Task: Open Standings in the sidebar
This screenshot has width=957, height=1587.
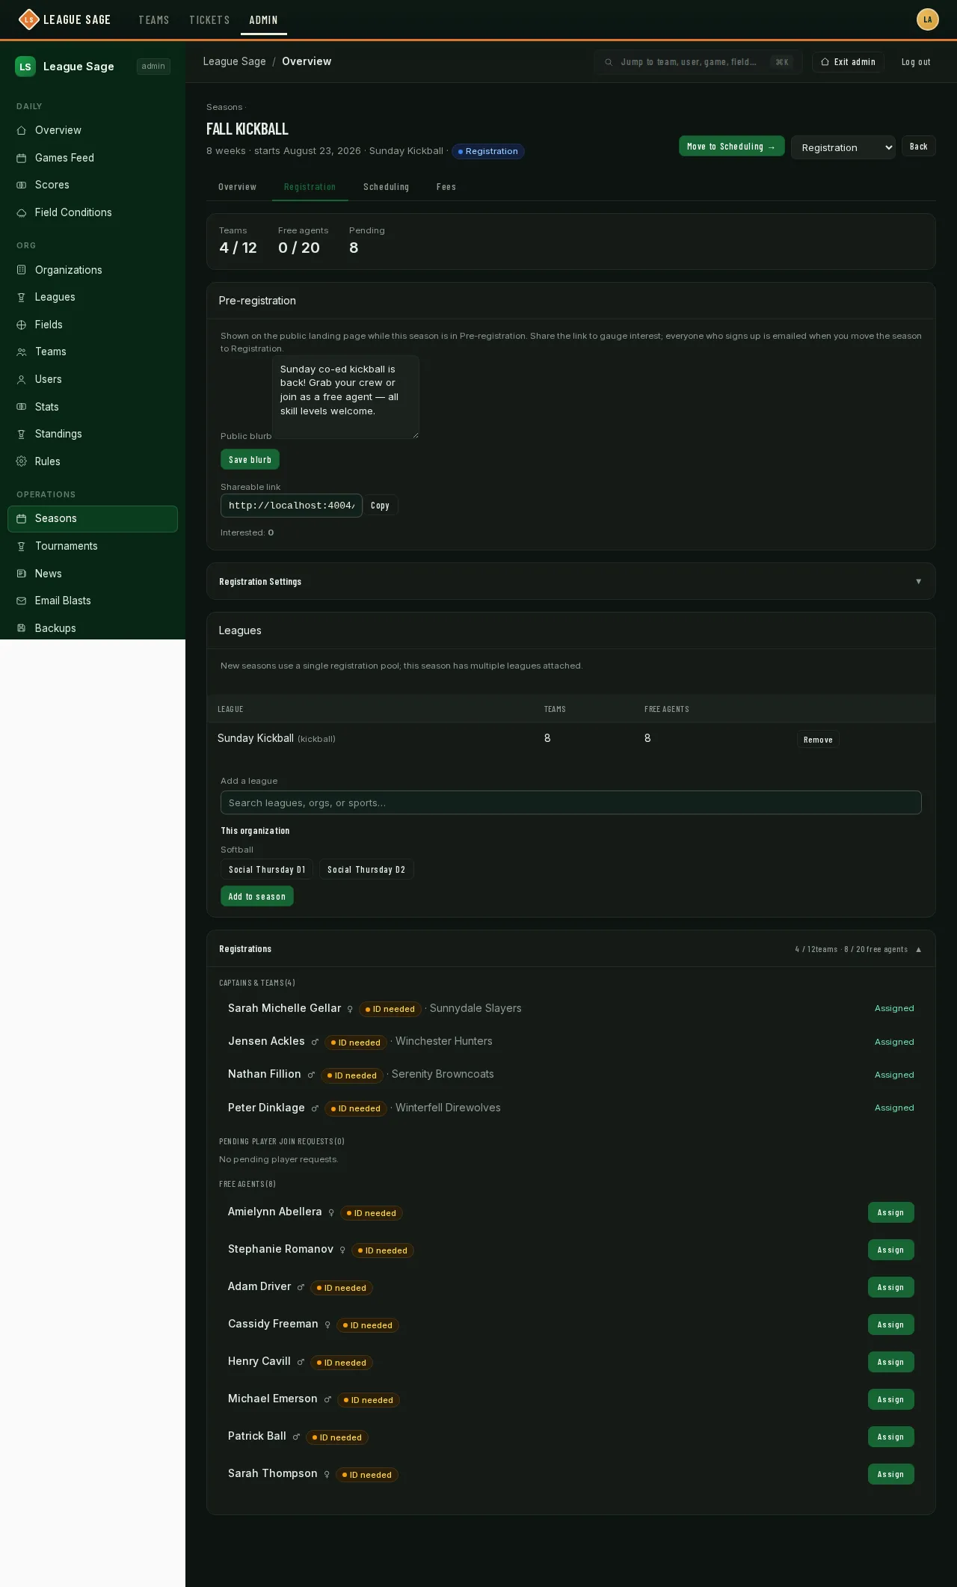Action: [x=93, y=434]
